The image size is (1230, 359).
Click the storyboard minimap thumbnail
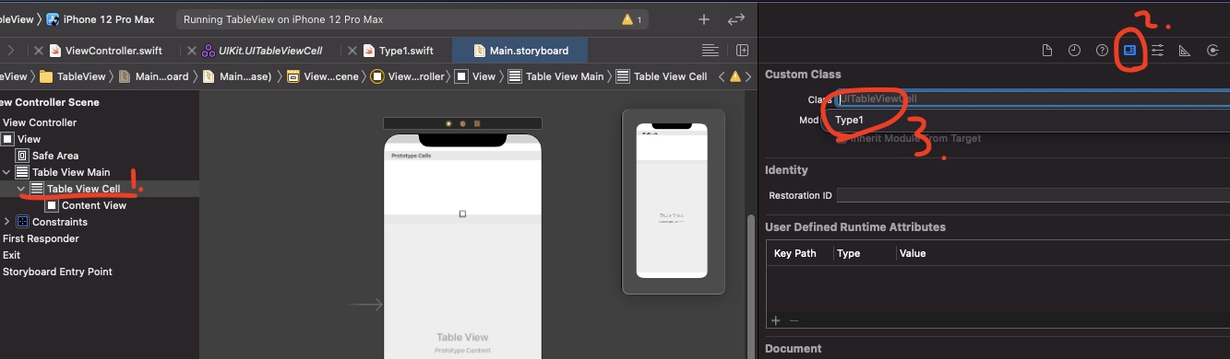(x=673, y=202)
